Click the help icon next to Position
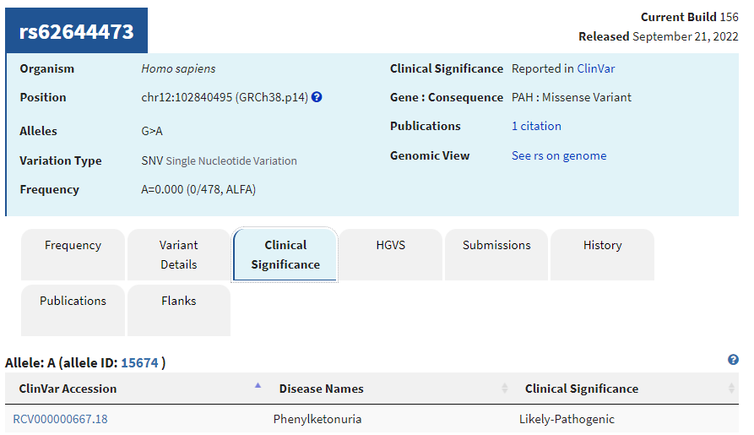This screenshot has width=754, height=435. click(317, 97)
